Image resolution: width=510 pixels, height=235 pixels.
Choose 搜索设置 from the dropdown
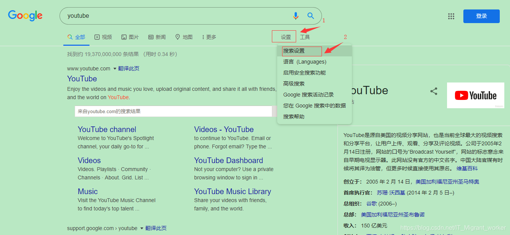(x=315, y=51)
